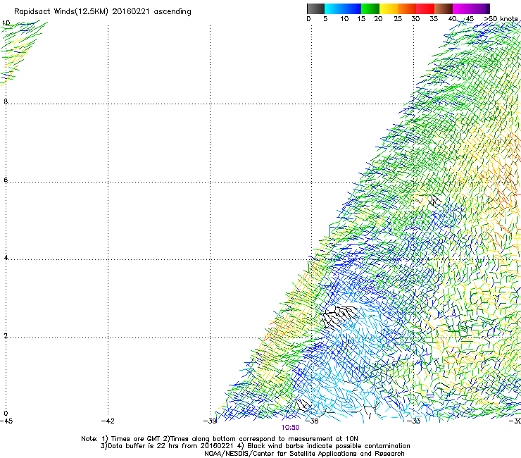
Task: Click the note '3)Data buffer is 22 hrs'
Action: click(x=139, y=446)
